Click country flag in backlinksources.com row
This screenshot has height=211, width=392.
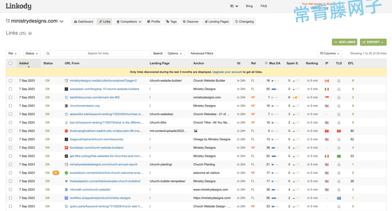327,98
